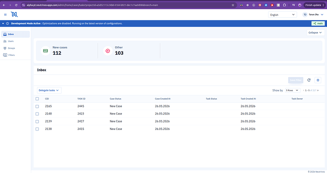Click the Case Status column header

(x=116, y=99)
